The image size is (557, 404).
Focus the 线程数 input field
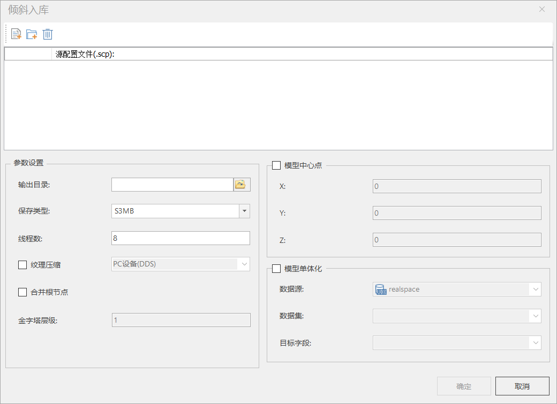180,238
